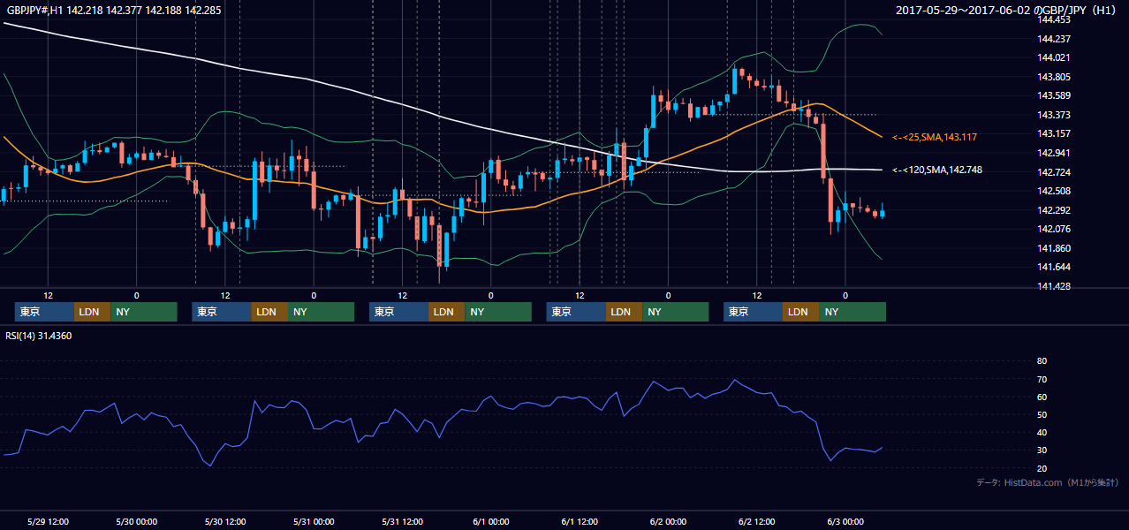
Task: Click price axis label 141.860
Action: [x=1054, y=248]
